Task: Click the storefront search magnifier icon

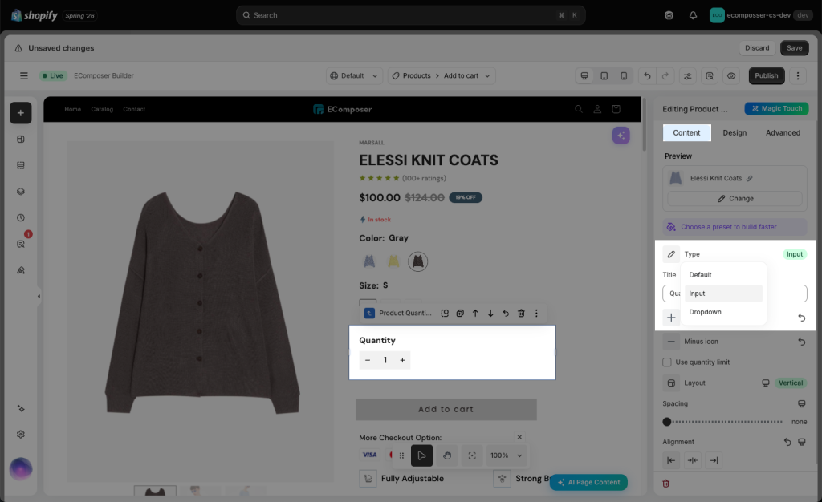Action: 579,109
